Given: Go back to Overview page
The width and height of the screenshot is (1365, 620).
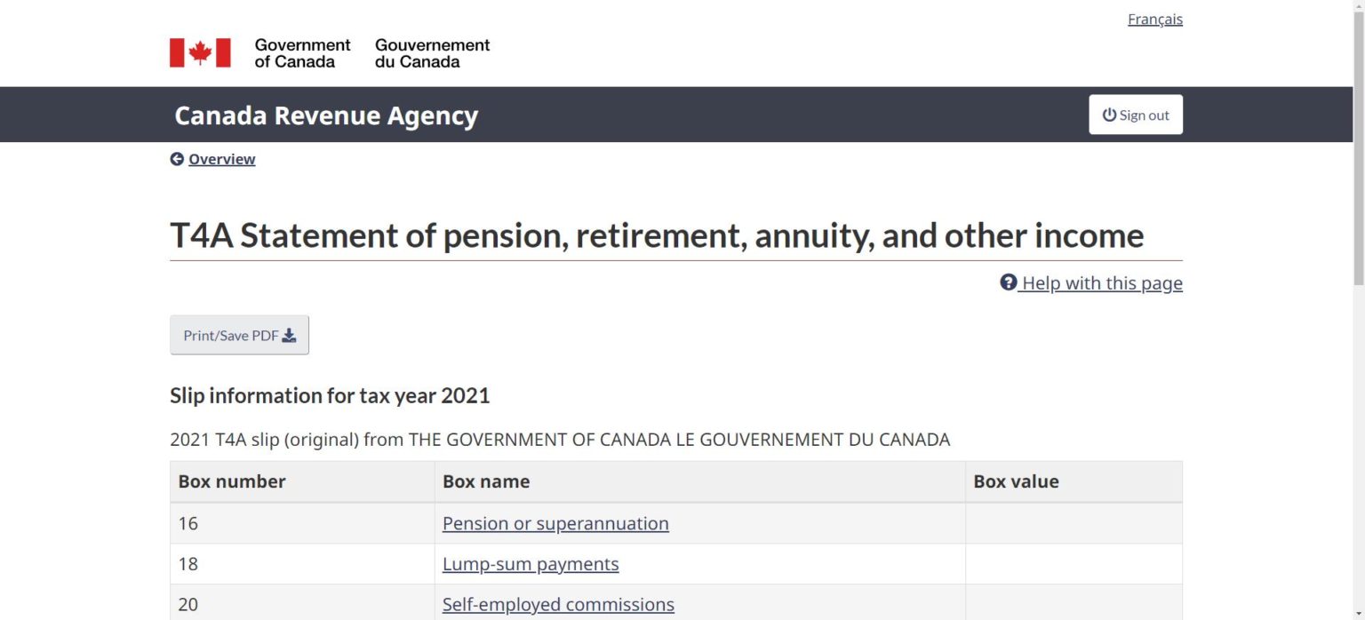Looking at the screenshot, I should (x=221, y=159).
